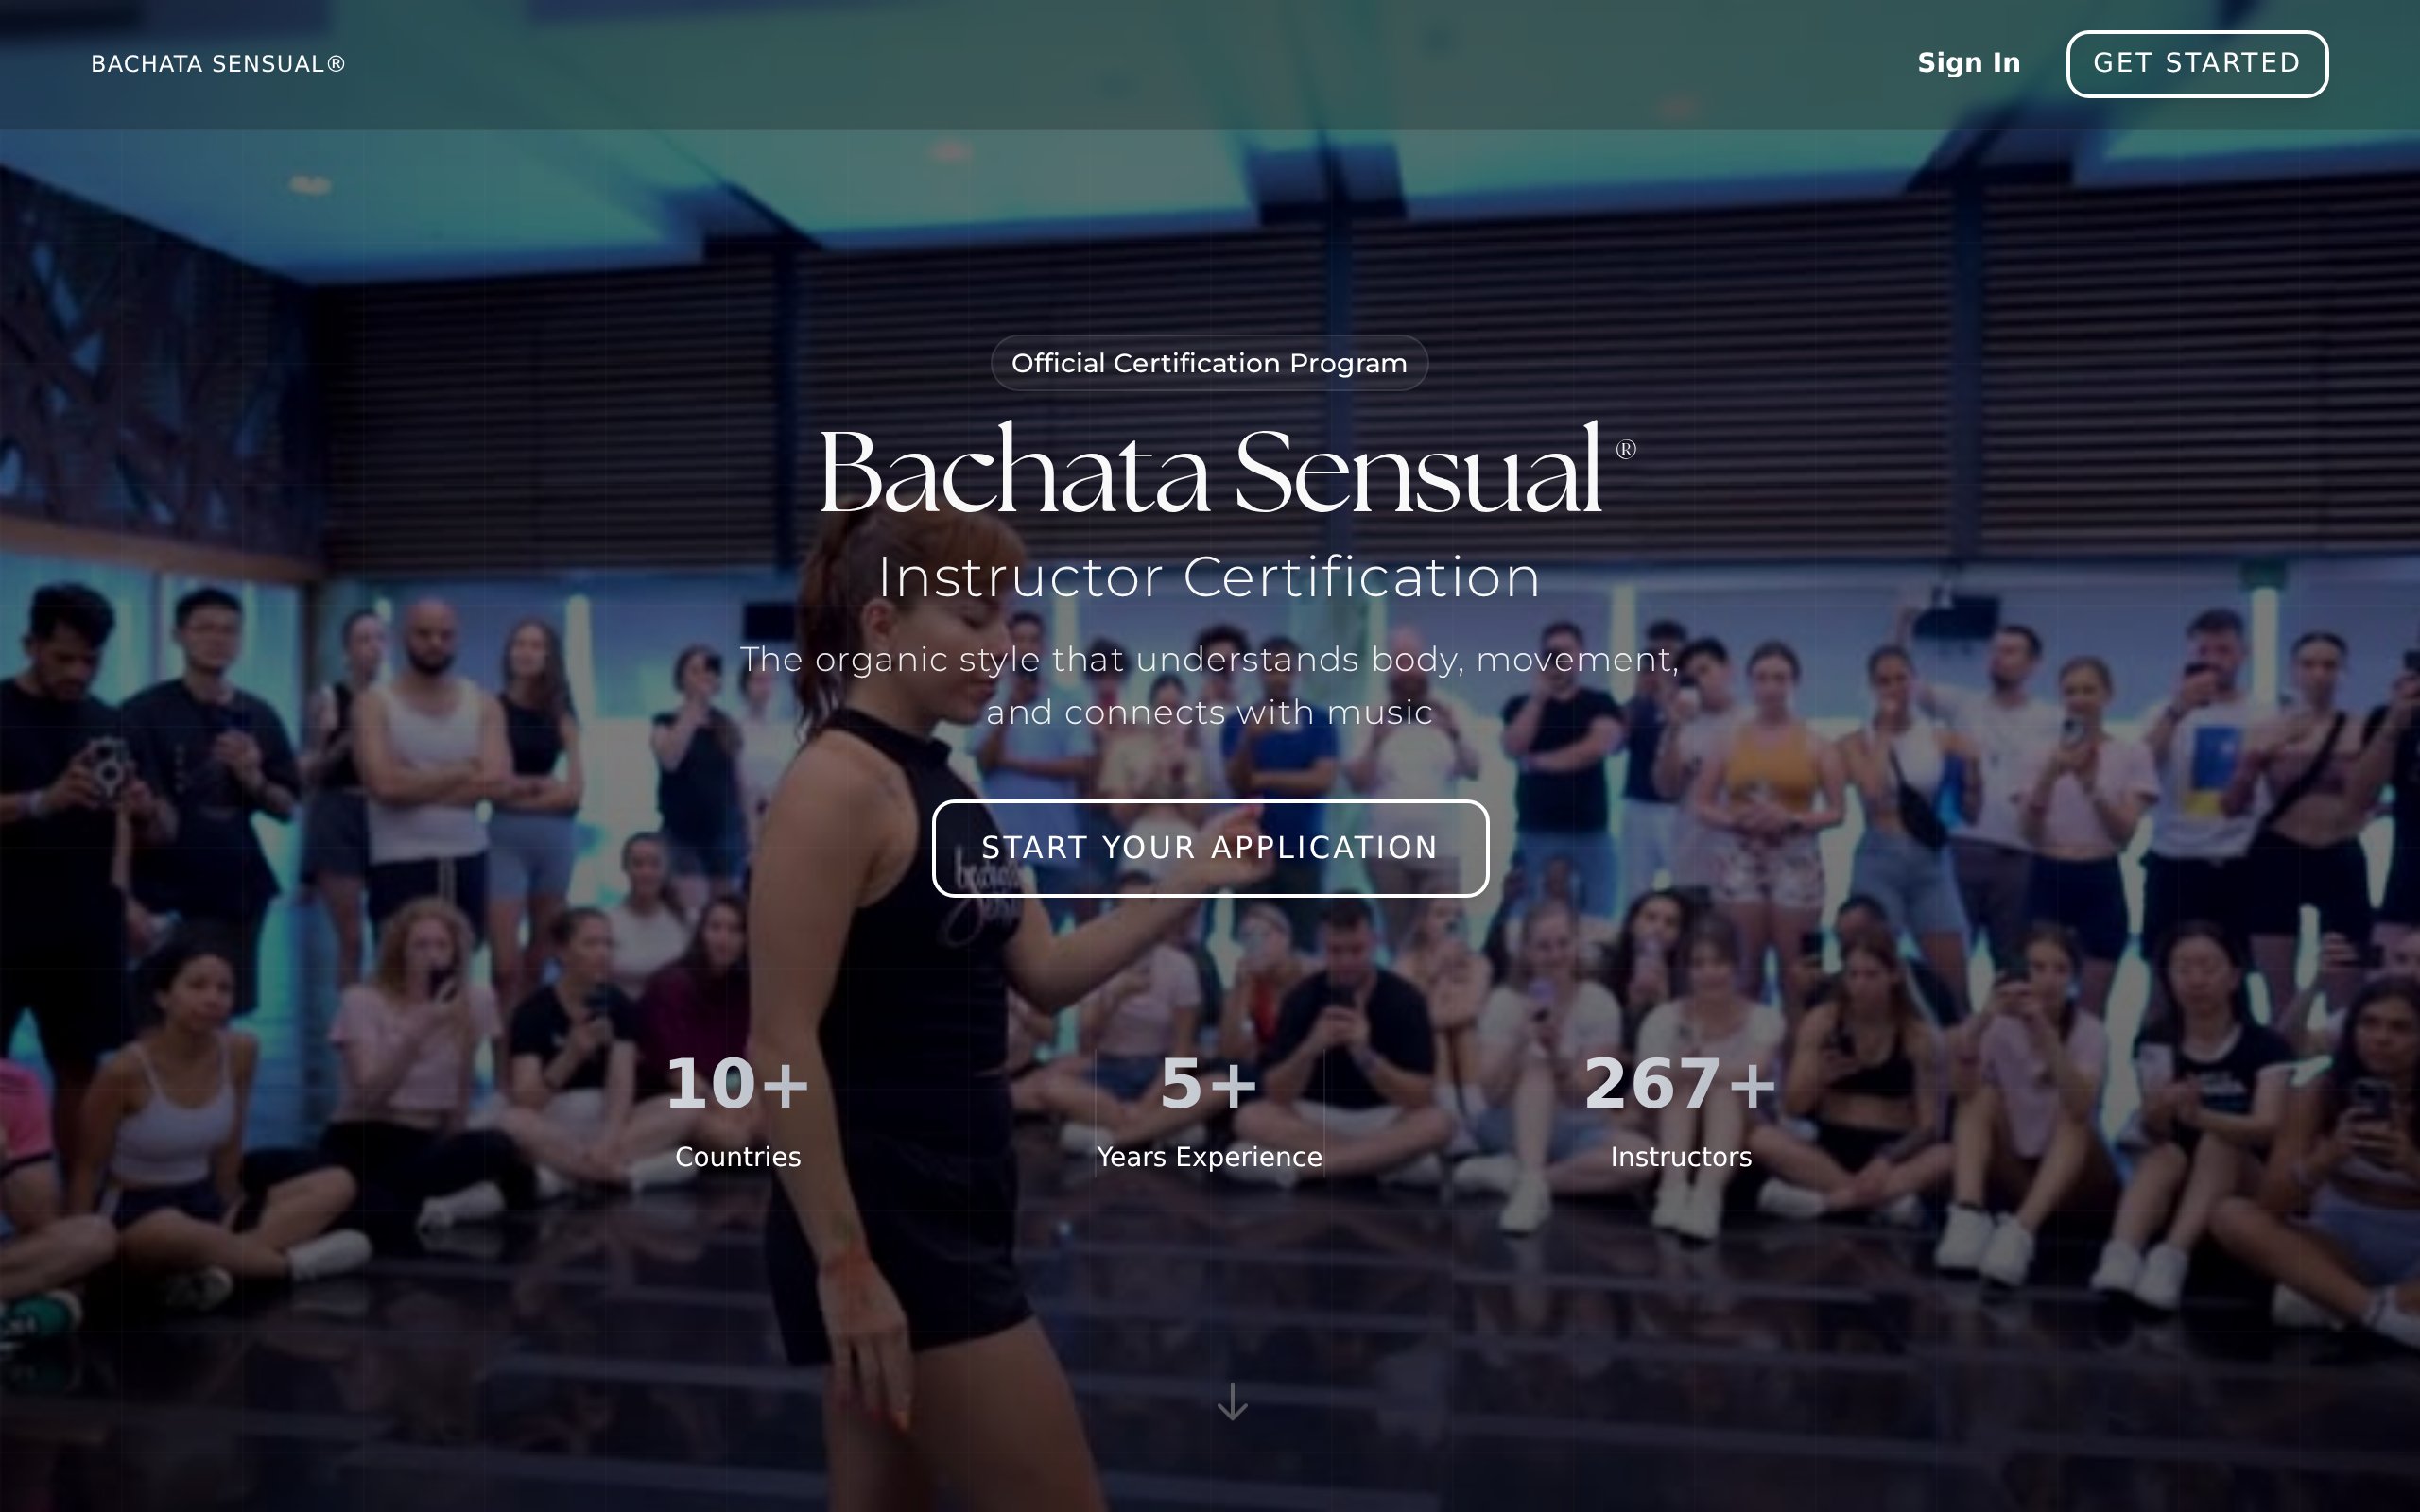Viewport: 2420px width, 1512px height.
Task: Click the 'and connects with music' text line
Action: pyautogui.click(x=1209, y=713)
